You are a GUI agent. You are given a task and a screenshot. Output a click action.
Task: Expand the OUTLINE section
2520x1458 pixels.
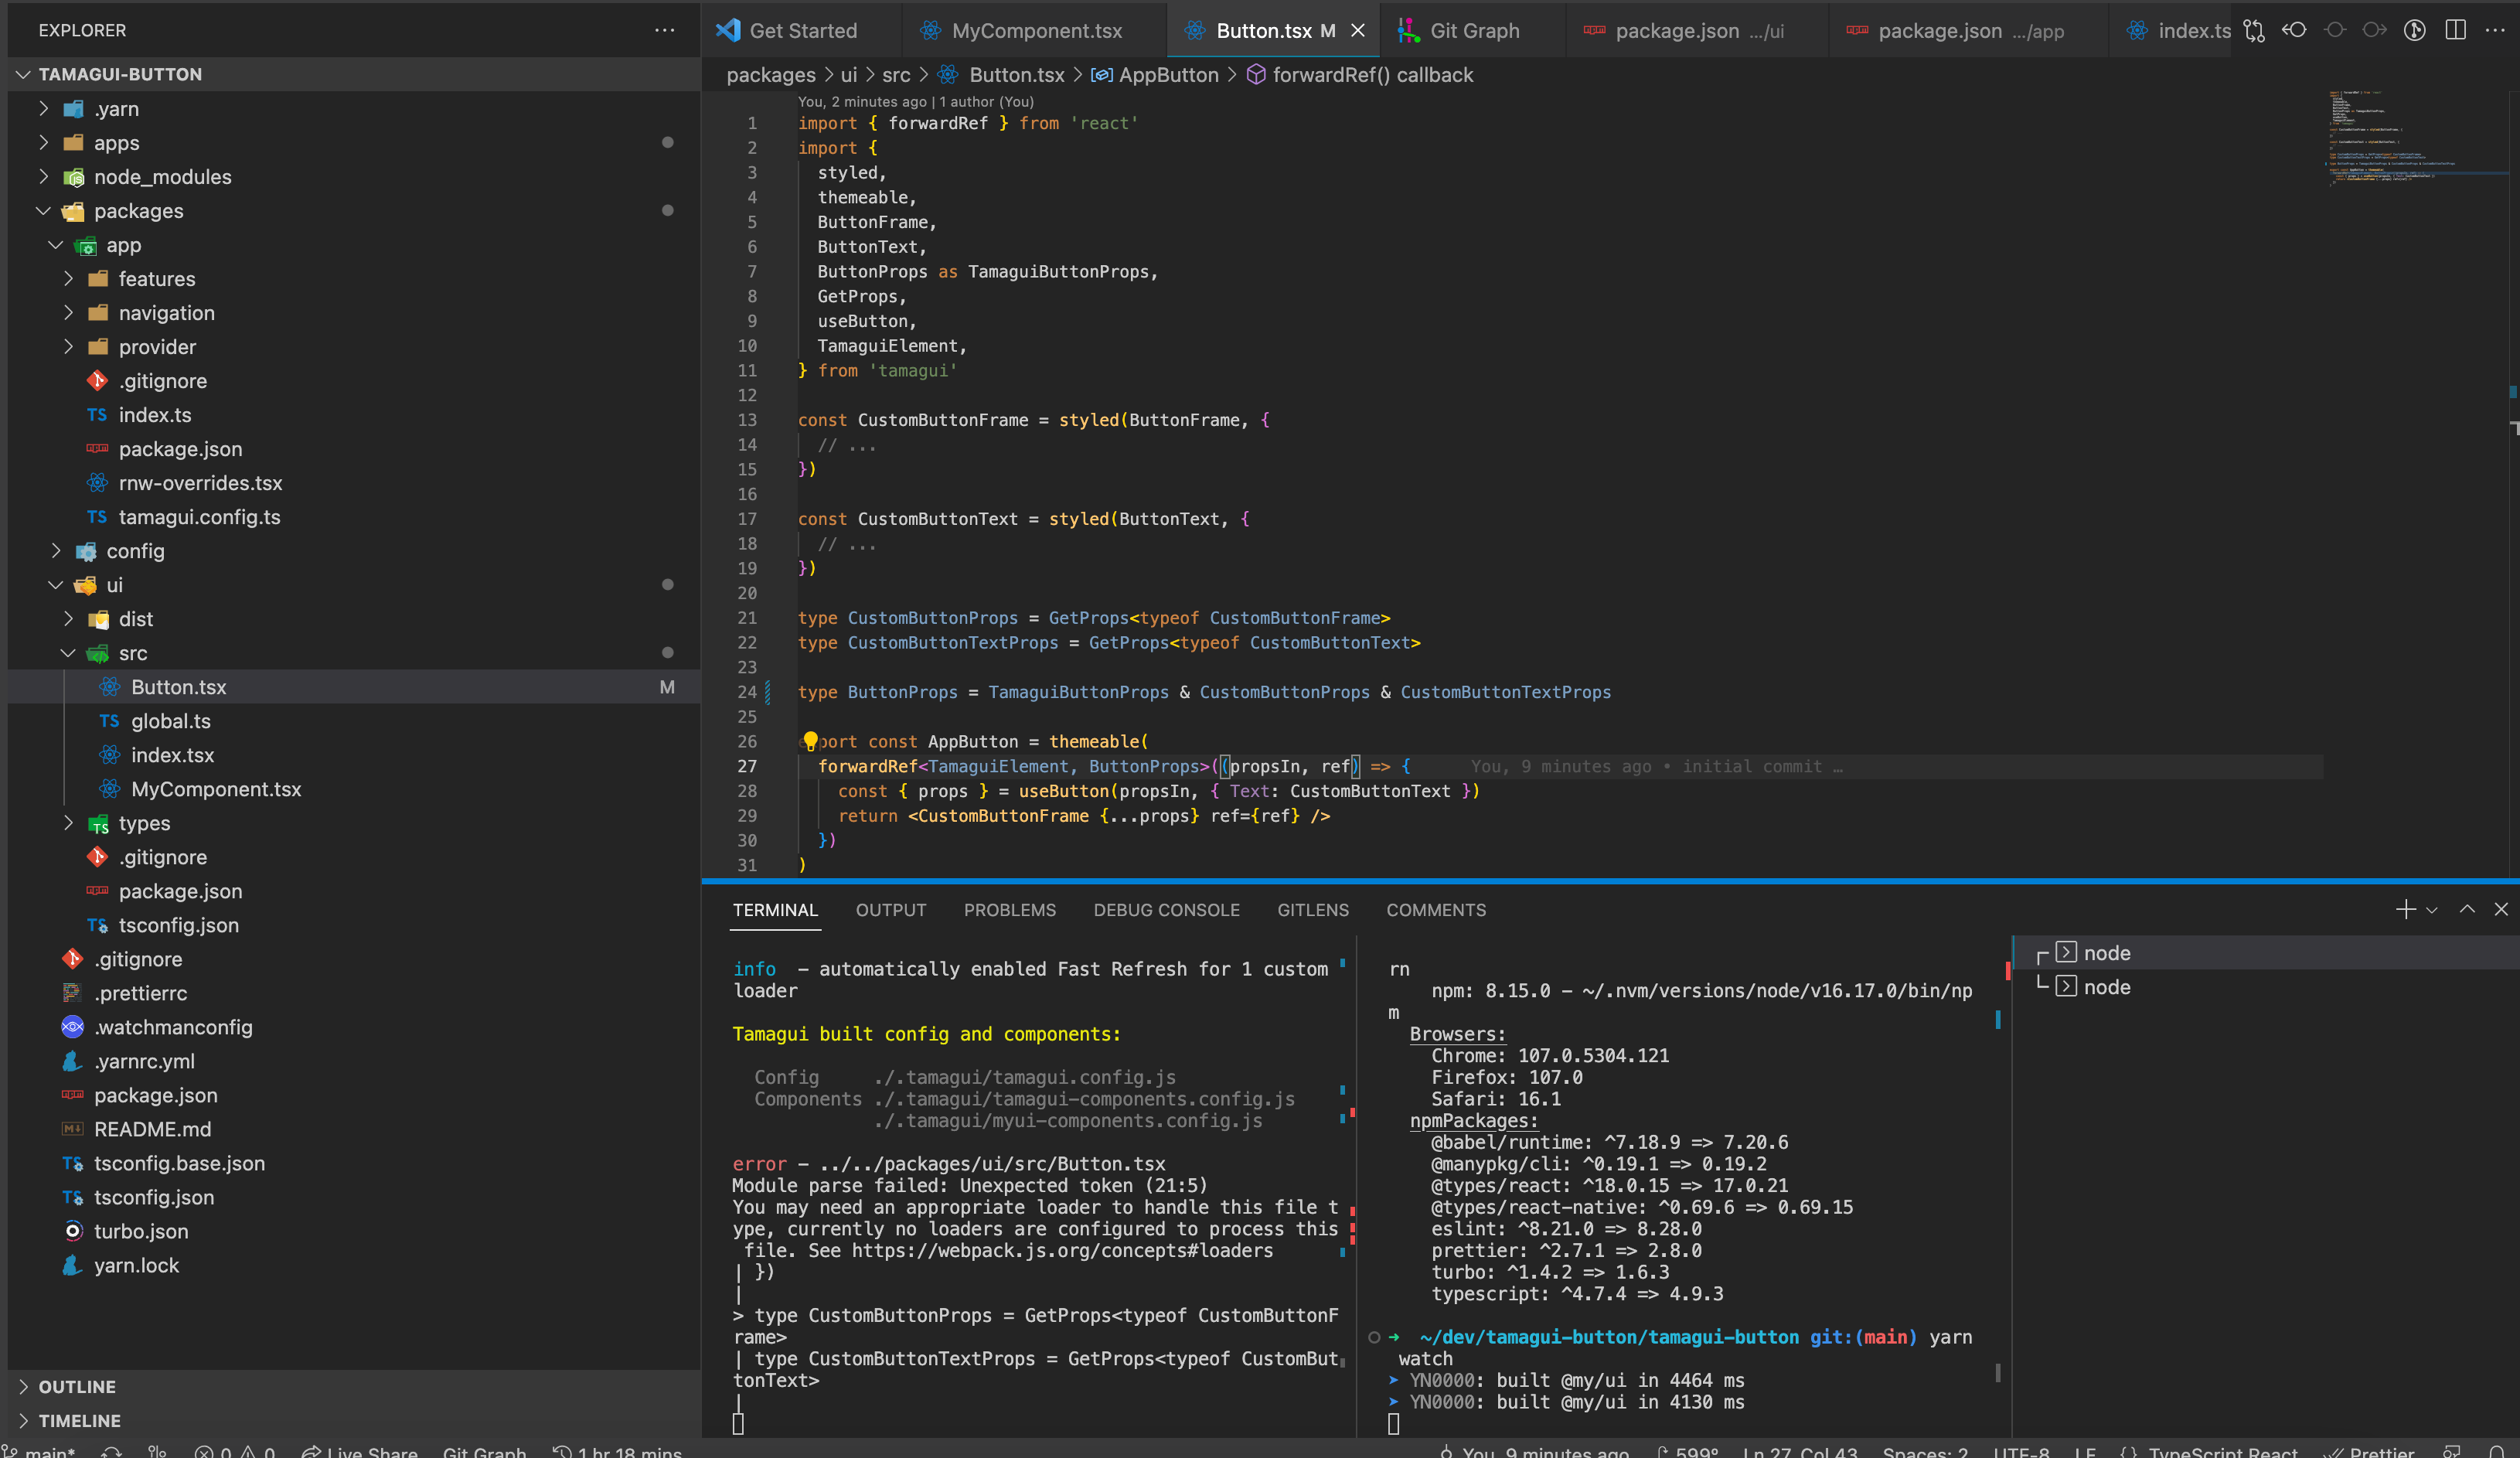pyautogui.click(x=77, y=1386)
